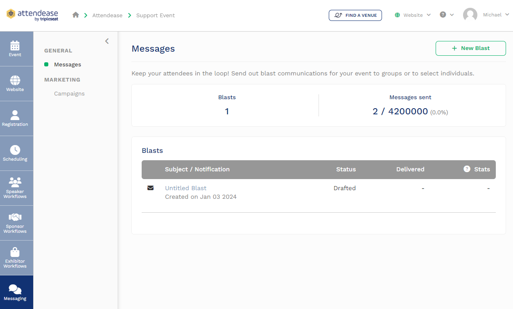Viewport: 513px width, 309px height.
Task: Select Messages under General
Action: point(68,64)
